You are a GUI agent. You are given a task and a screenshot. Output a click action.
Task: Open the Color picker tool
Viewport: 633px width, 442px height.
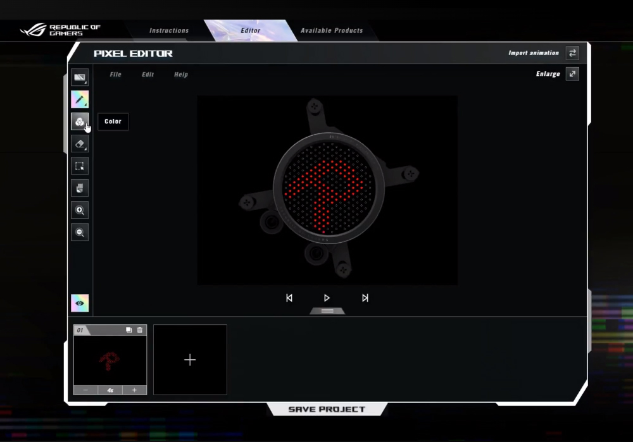coord(80,121)
